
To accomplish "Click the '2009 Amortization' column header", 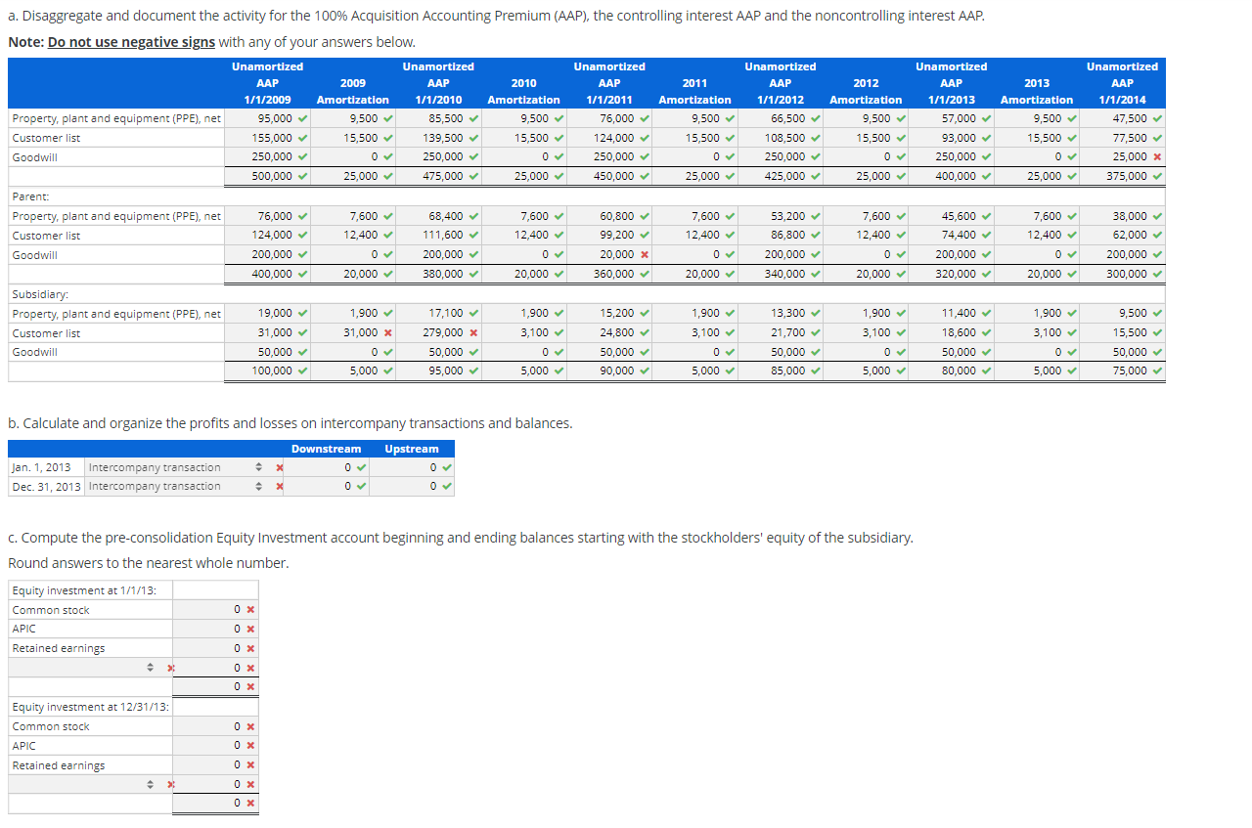I will (x=353, y=91).
